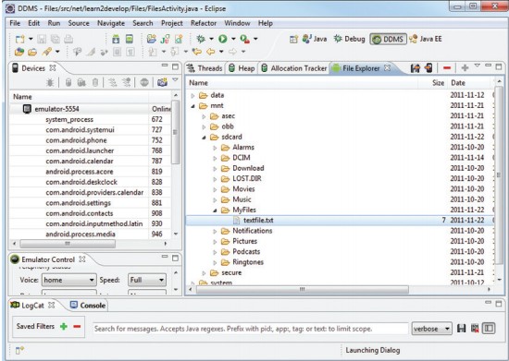Screen dimensions: 509x361
Task: Click the Debug bug icon in main toolbar
Action: coord(201,39)
